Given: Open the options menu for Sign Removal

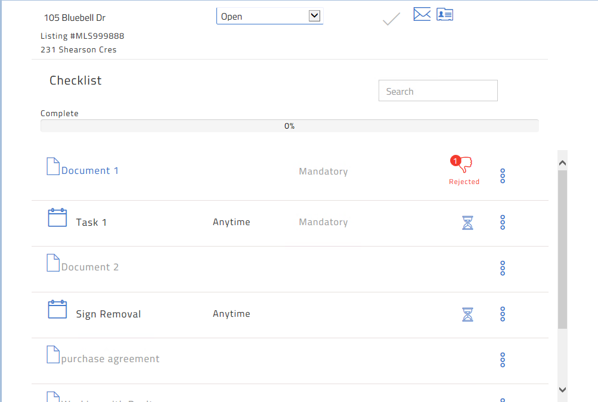Looking at the screenshot, I should tap(503, 314).
